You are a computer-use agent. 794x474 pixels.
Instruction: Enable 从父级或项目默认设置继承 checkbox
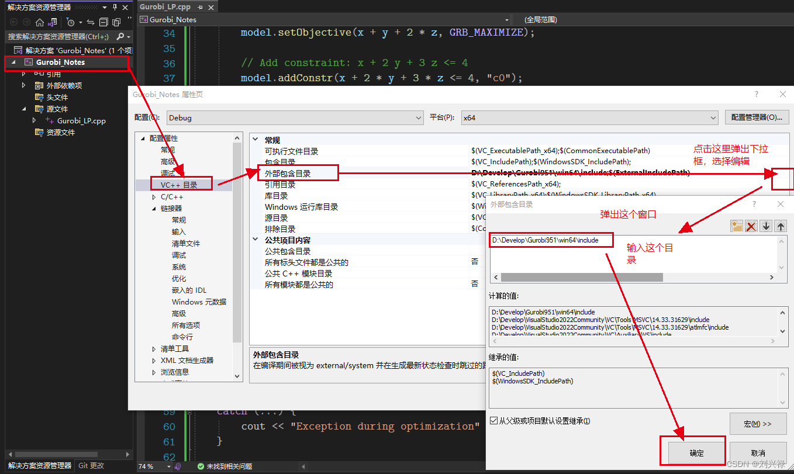[x=493, y=421]
